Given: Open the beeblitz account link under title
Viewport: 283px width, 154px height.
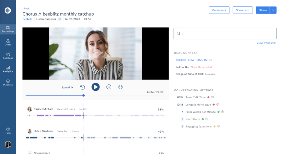Looking at the screenshot, I should [x=27, y=19].
